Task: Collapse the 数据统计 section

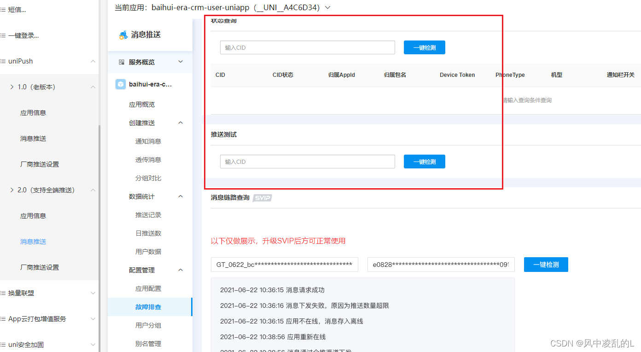Action: click(181, 196)
